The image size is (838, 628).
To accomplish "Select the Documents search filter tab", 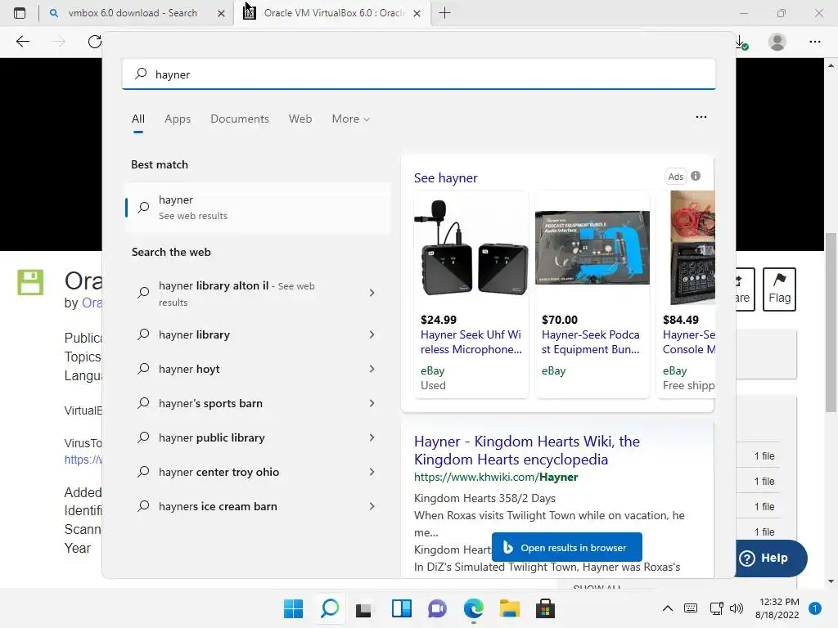I will [x=240, y=119].
